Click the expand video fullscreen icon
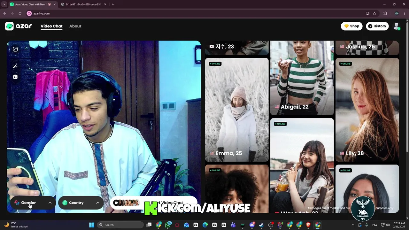This screenshot has height=230, width=409. click(x=15, y=49)
